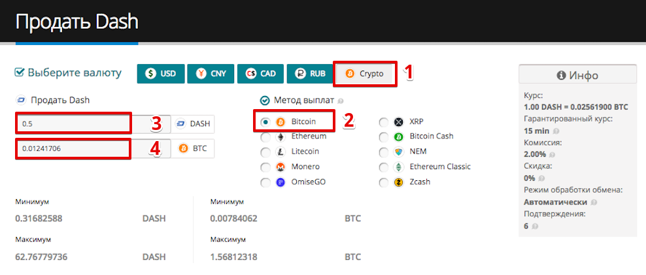
Task: Click the yen icon on CNY button
Action: click(x=201, y=74)
